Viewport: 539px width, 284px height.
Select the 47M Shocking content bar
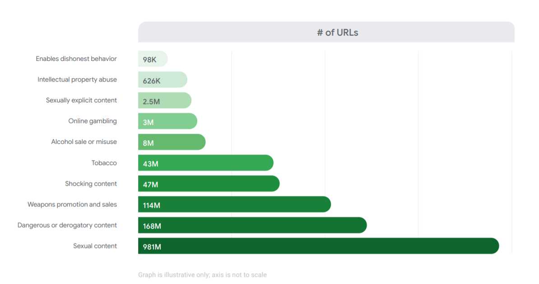pyautogui.click(x=209, y=183)
